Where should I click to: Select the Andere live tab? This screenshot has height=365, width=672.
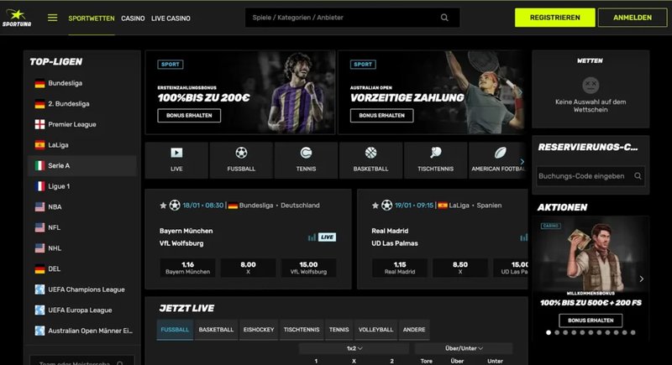[x=414, y=330]
